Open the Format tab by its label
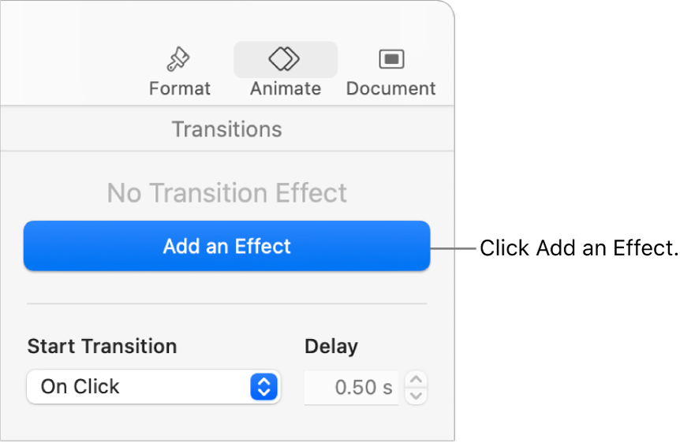This screenshot has width=680, height=443. 180,88
